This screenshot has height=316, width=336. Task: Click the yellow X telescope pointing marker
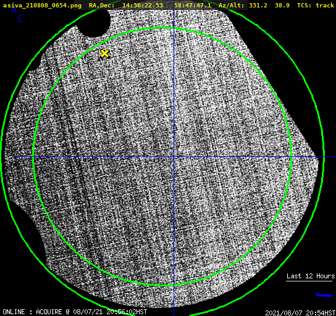[x=104, y=54]
